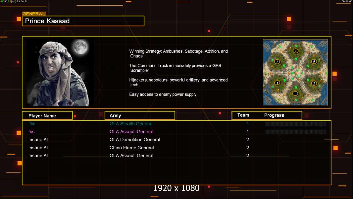The width and height of the screenshot is (353, 199).
Task: Select start position 5 on the minimap
Action: [x=314, y=62]
